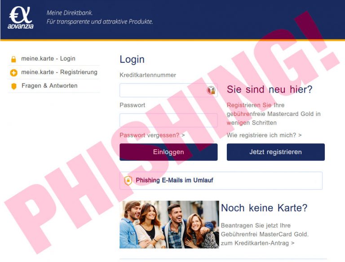
Task: Click the orange plus icon beside Registrierung
Action: (x=13, y=73)
